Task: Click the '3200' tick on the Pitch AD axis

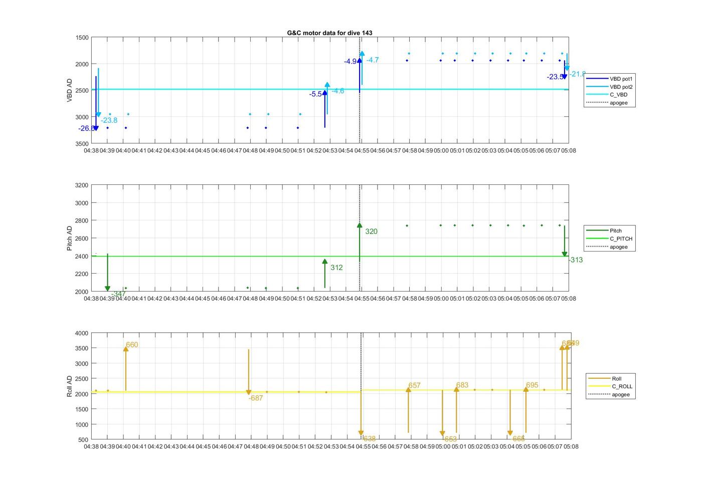Action: click(82, 185)
